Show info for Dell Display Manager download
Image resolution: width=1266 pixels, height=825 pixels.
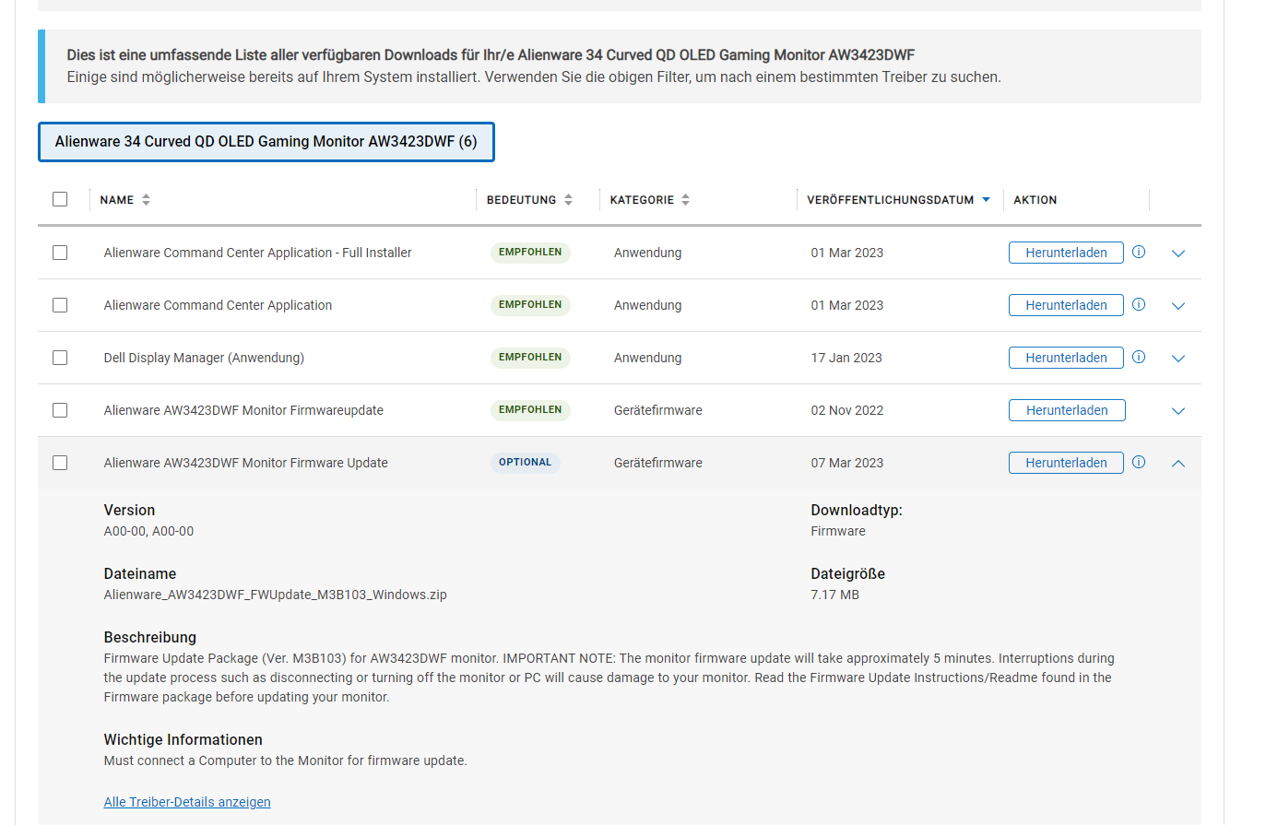1139,357
